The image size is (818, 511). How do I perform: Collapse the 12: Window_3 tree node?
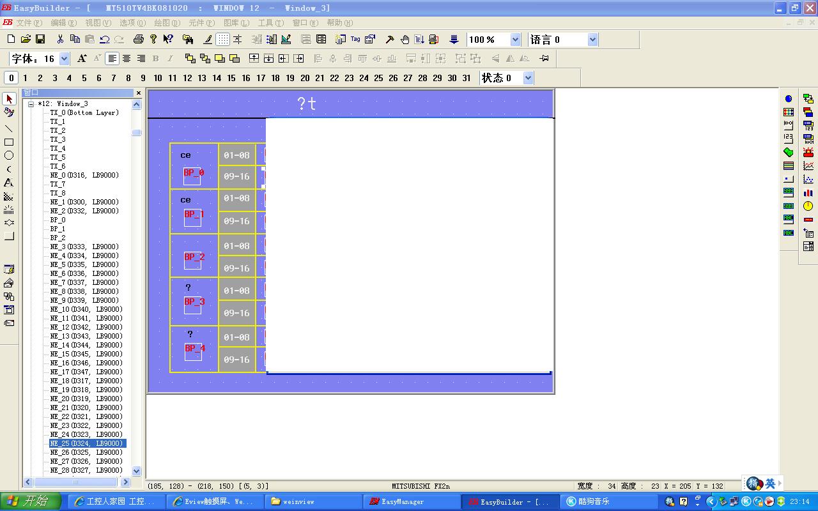31,103
